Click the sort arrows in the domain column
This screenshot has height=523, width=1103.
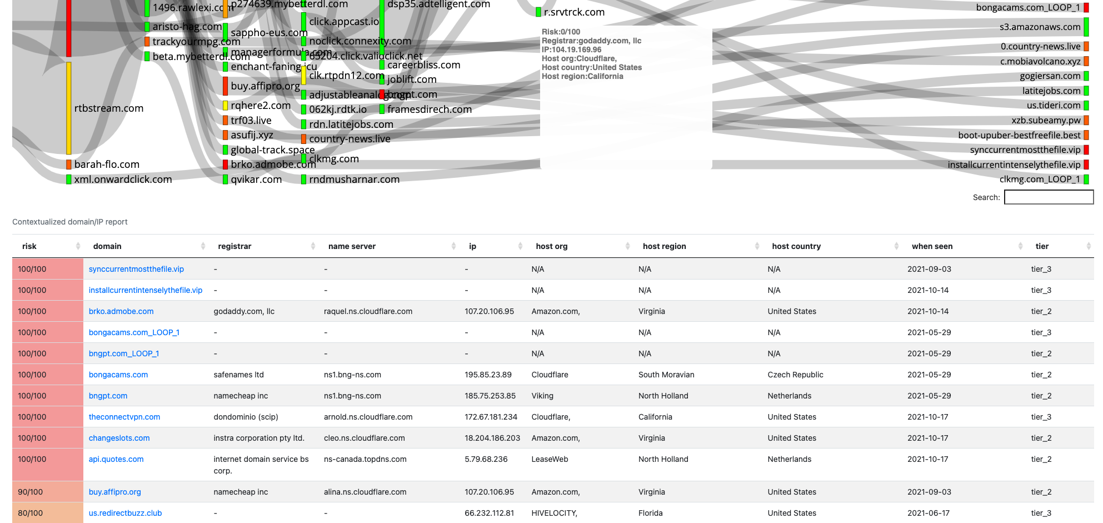[203, 246]
